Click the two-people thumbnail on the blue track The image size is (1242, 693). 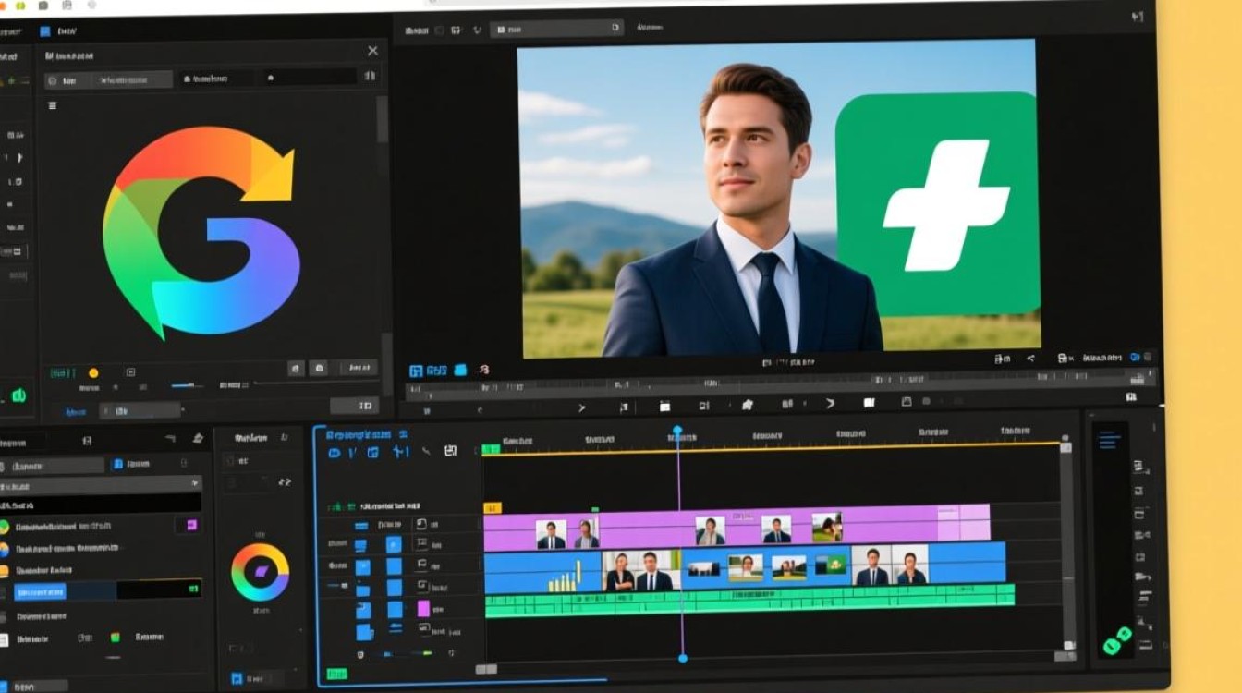pos(640,571)
